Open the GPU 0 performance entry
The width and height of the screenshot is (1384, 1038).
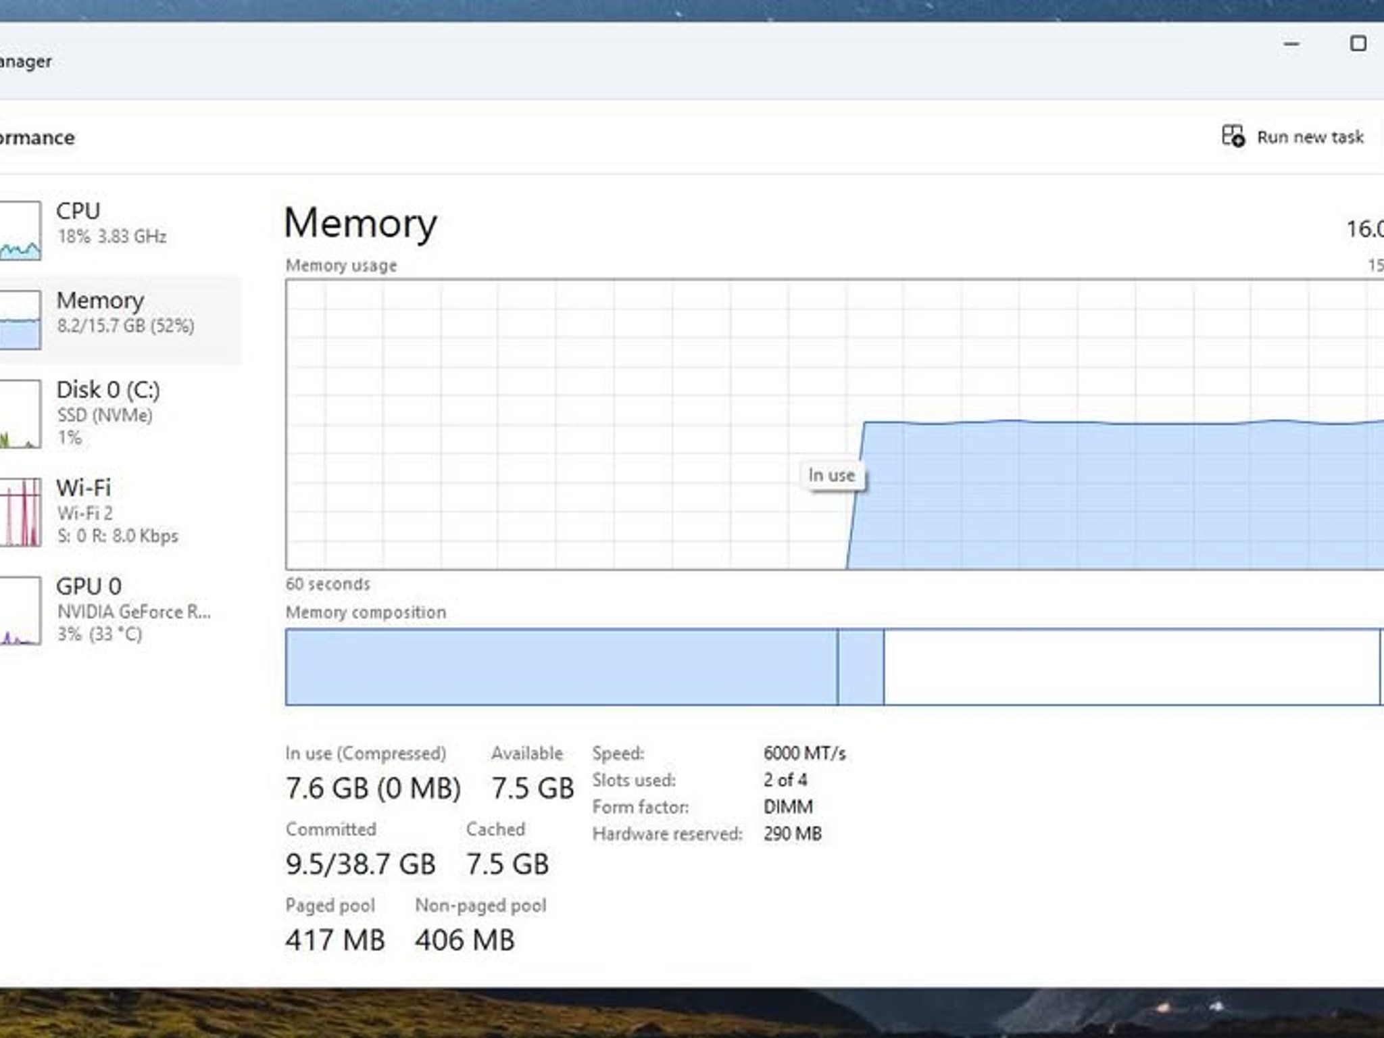click(120, 610)
